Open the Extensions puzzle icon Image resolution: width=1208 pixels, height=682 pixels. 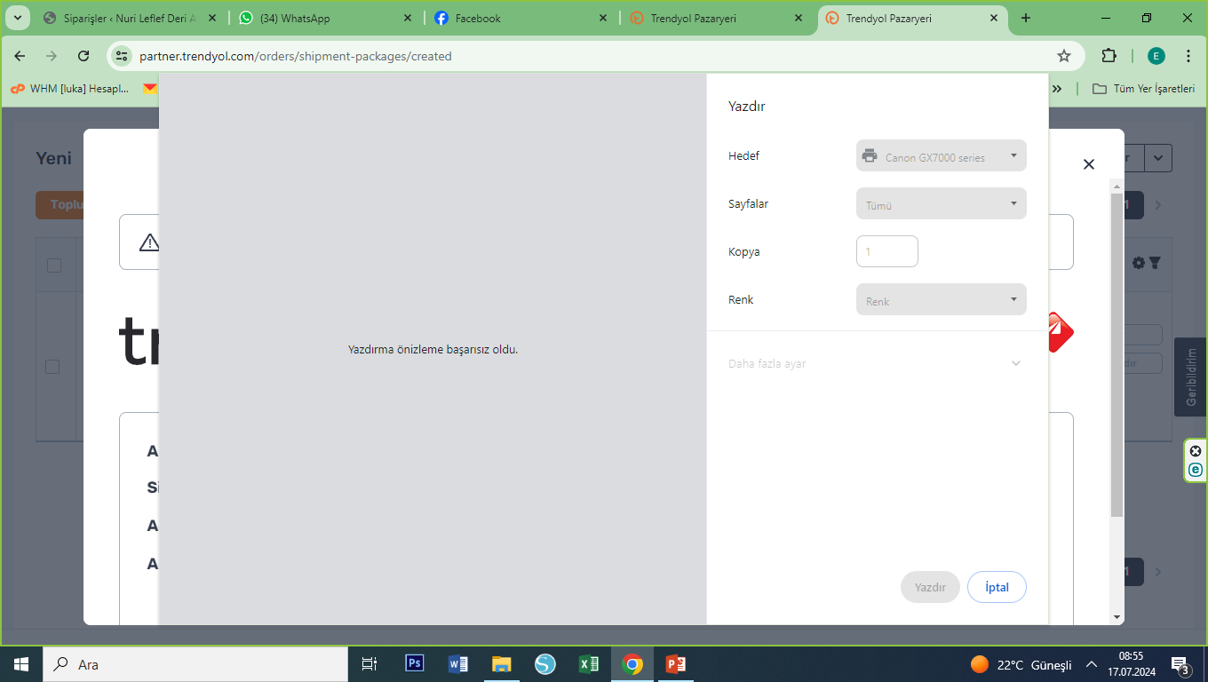[x=1109, y=56]
